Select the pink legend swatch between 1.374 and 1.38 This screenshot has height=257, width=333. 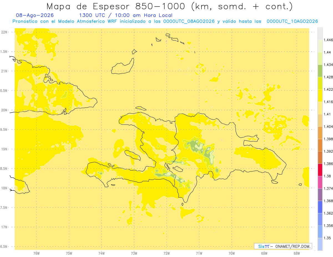pyautogui.click(x=320, y=182)
